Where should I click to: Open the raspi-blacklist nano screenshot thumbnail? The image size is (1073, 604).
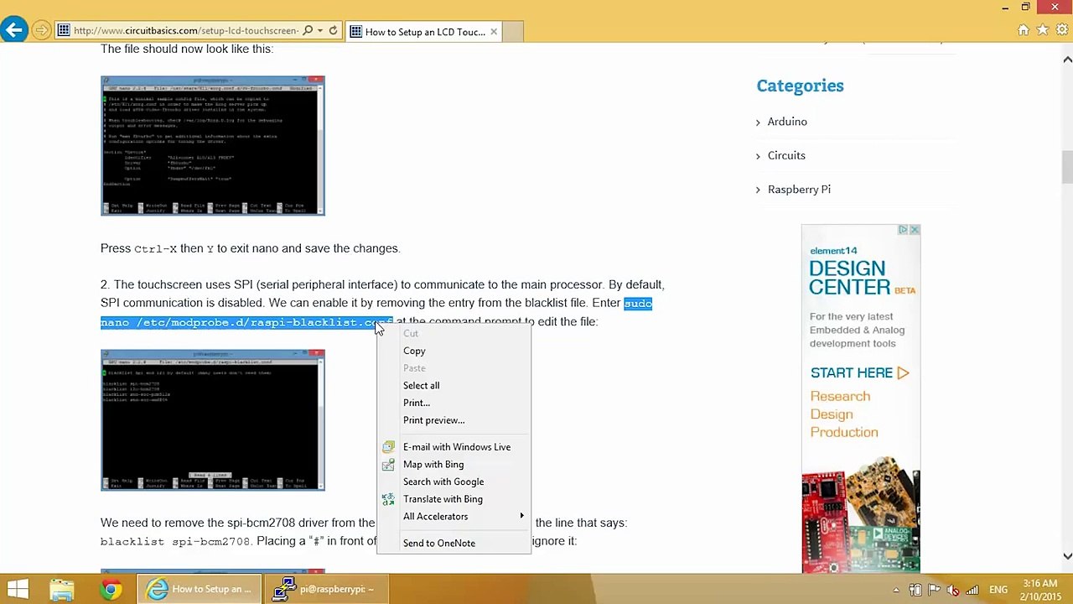click(x=213, y=420)
